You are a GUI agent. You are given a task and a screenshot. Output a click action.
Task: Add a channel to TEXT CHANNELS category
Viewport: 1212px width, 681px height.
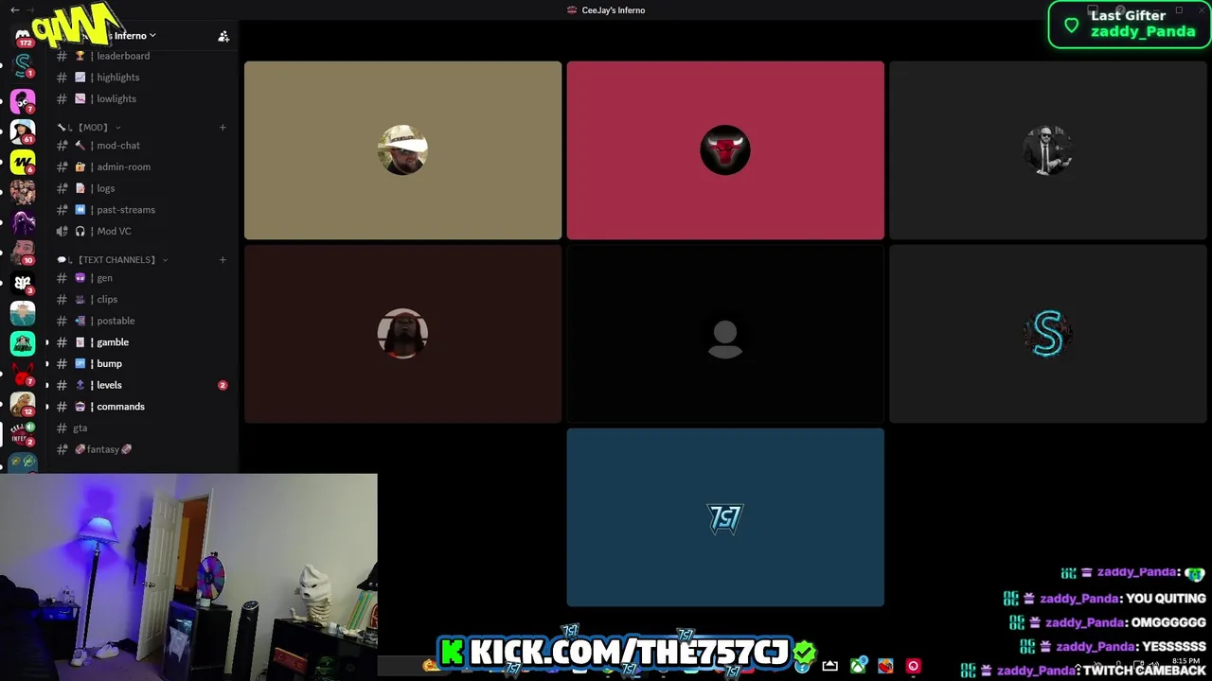[223, 259]
